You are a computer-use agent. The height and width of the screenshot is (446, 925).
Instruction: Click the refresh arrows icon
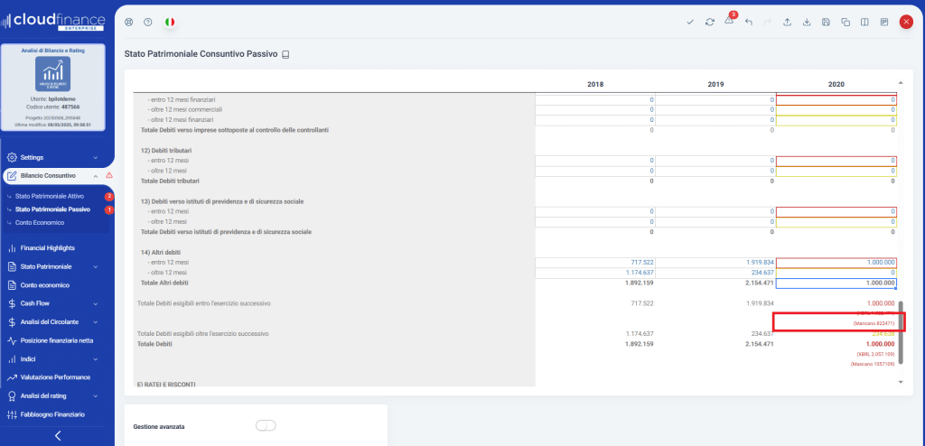(710, 22)
